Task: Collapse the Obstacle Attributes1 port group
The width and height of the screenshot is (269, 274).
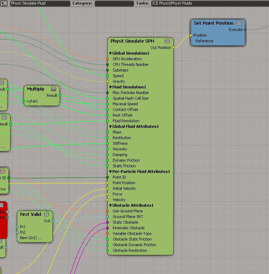Action: pyautogui.click(x=110, y=205)
